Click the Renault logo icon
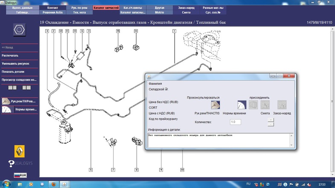 pos(18,150)
